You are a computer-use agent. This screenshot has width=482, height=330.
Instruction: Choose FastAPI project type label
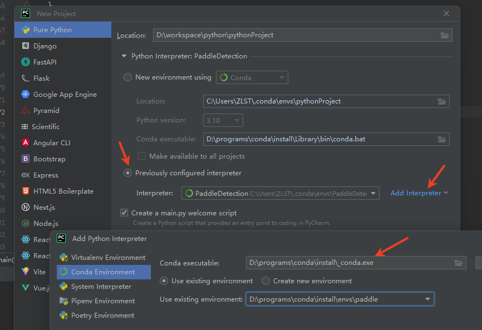point(45,62)
